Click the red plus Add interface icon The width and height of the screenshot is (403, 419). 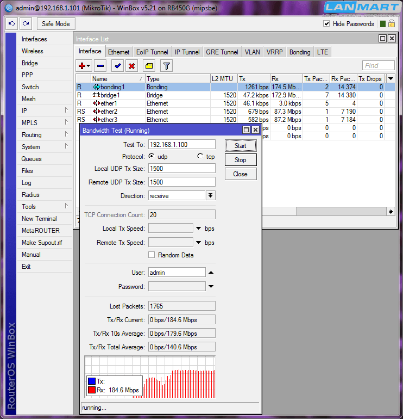pos(82,66)
